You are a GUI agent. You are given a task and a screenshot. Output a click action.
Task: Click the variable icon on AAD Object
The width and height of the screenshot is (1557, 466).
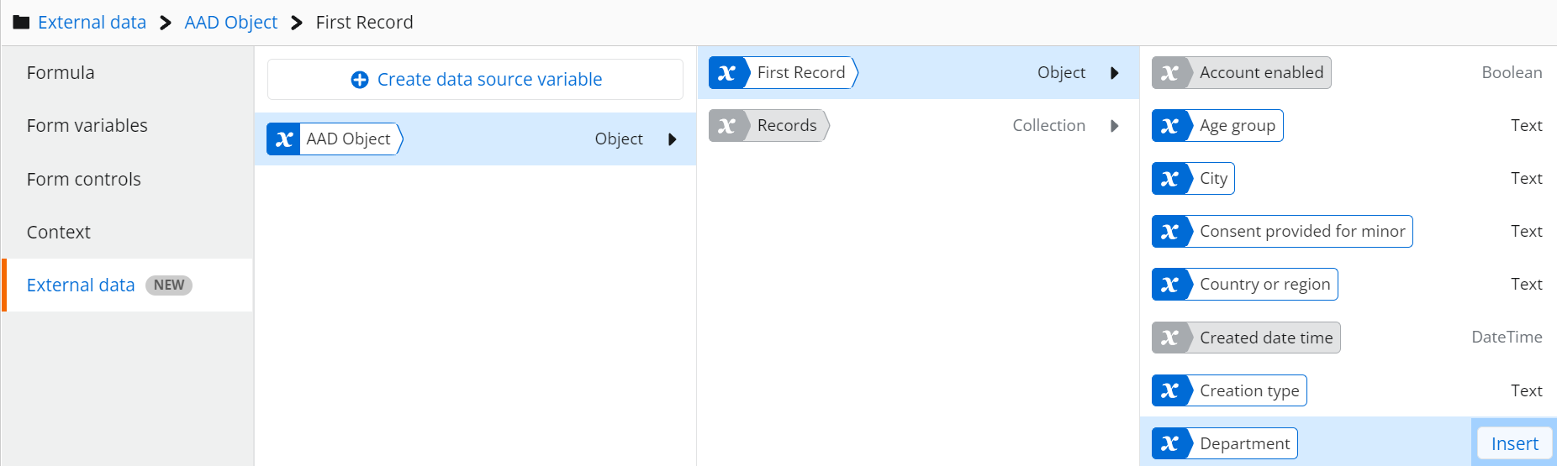284,139
